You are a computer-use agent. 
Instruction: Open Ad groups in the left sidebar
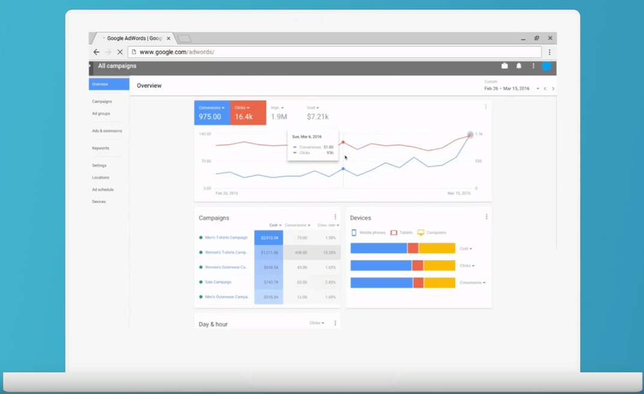point(101,113)
